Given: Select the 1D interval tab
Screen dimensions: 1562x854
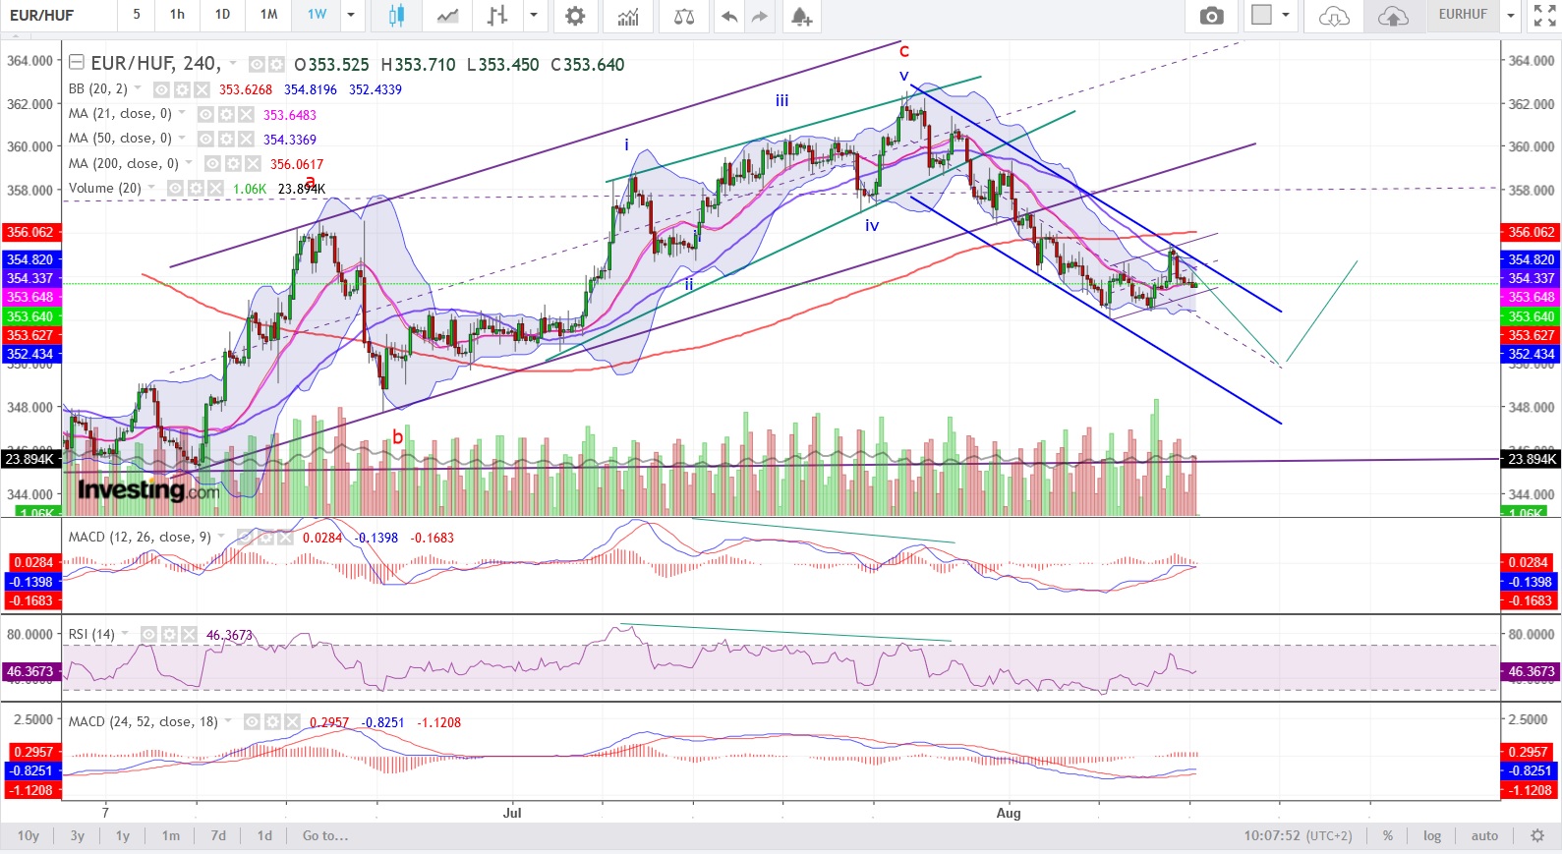Looking at the screenshot, I should click(222, 15).
